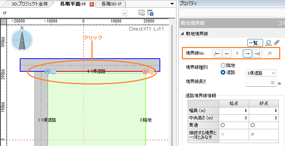This screenshot has height=146, width=285.
Task: Go to previous boundary line number
Action: pos(227,54)
